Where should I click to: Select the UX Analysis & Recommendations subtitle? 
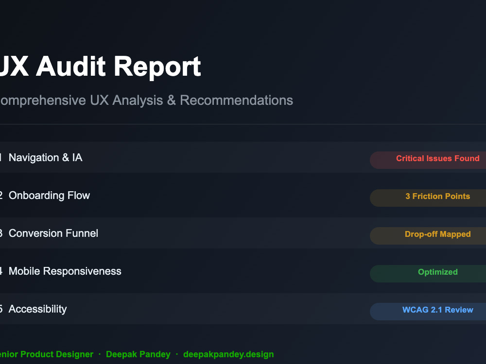[146, 100]
